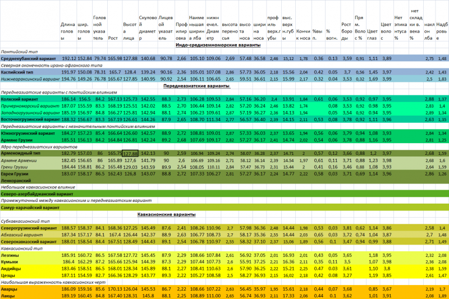Select the 'Евреи Грузии' row label

pos(15,174)
